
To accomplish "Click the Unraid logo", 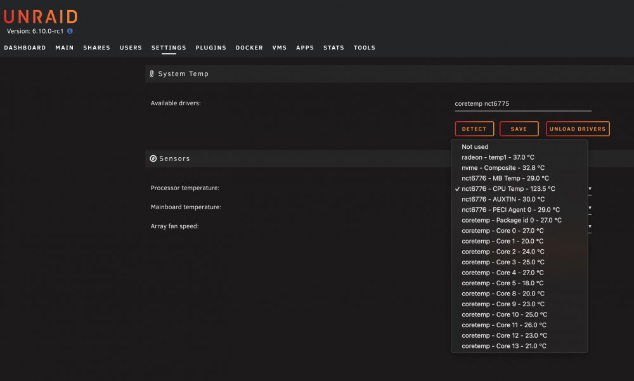I will coord(41,17).
